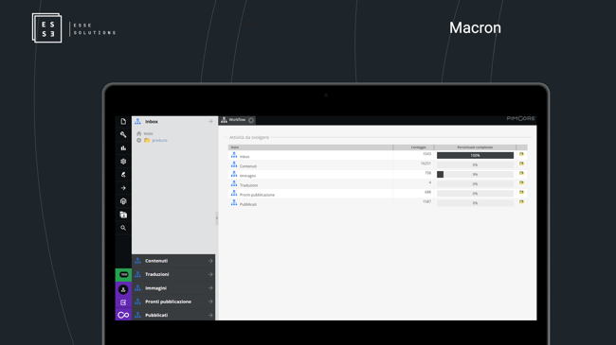Viewport: 616px width, 345px height.
Task: Click the Esse Solutions logo
Action: coord(74,28)
